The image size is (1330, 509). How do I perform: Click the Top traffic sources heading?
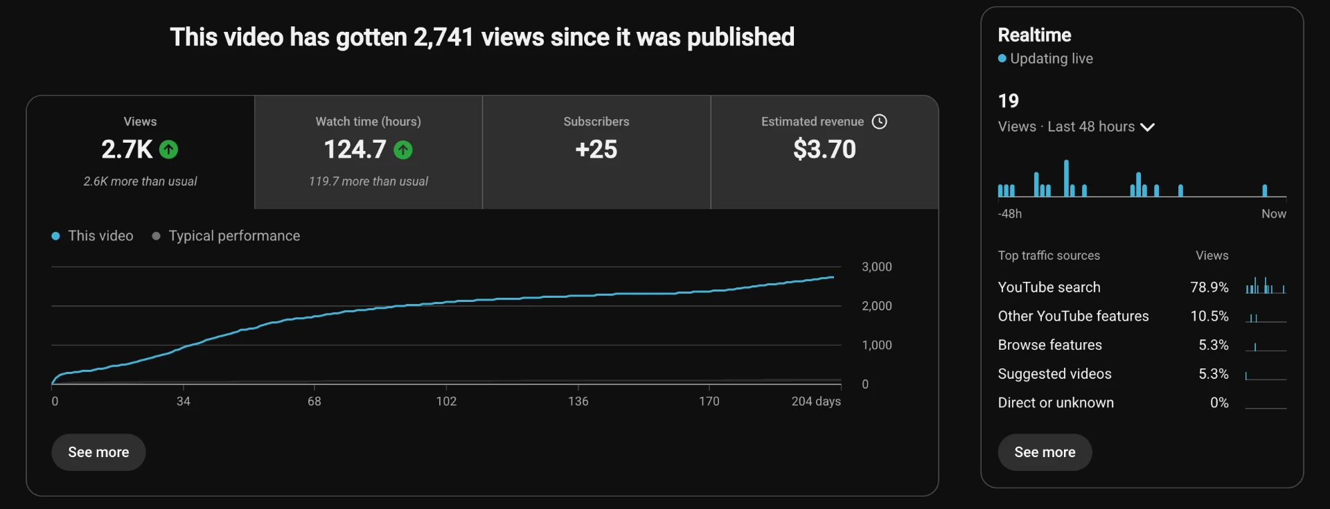1049,256
